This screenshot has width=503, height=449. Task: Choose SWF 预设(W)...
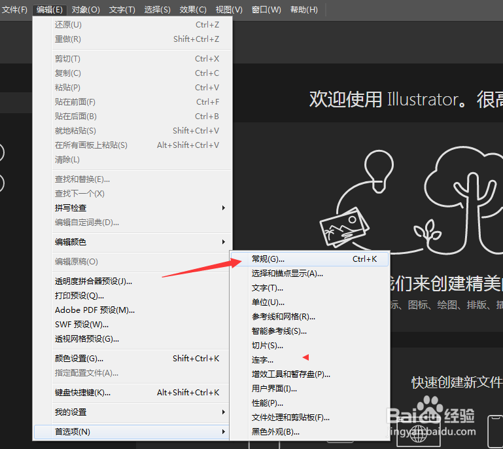(x=133, y=325)
